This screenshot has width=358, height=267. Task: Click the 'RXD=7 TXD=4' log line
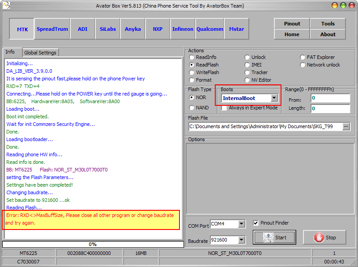point(23,86)
